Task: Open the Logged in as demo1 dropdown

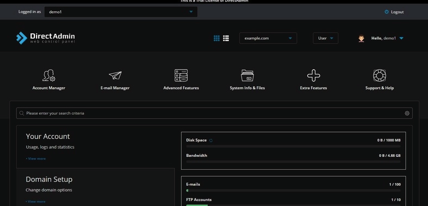Action: tap(121, 11)
